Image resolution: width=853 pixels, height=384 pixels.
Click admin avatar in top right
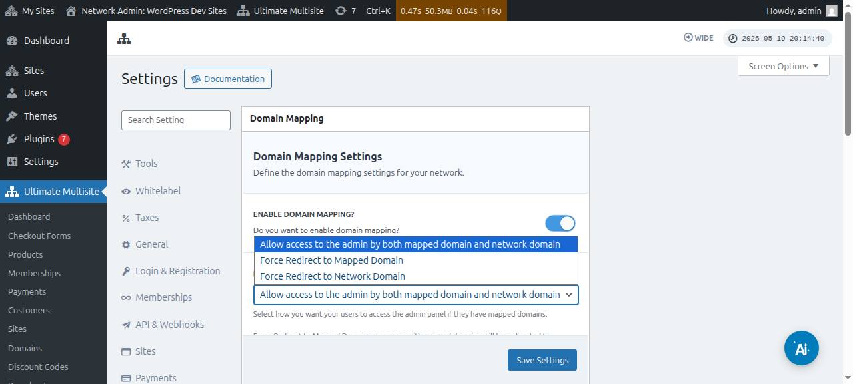(x=832, y=11)
